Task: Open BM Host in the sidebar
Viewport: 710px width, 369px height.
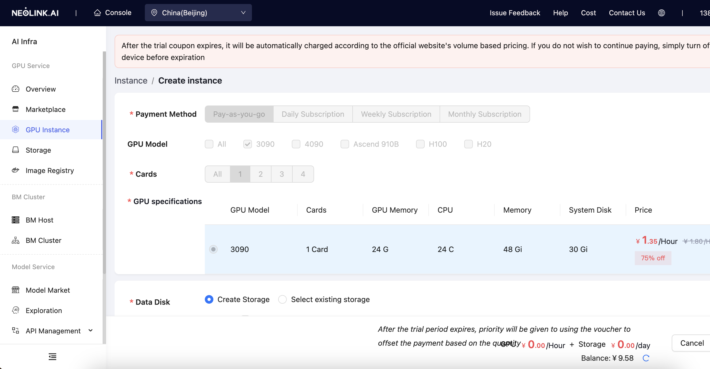Action: click(x=51, y=220)
